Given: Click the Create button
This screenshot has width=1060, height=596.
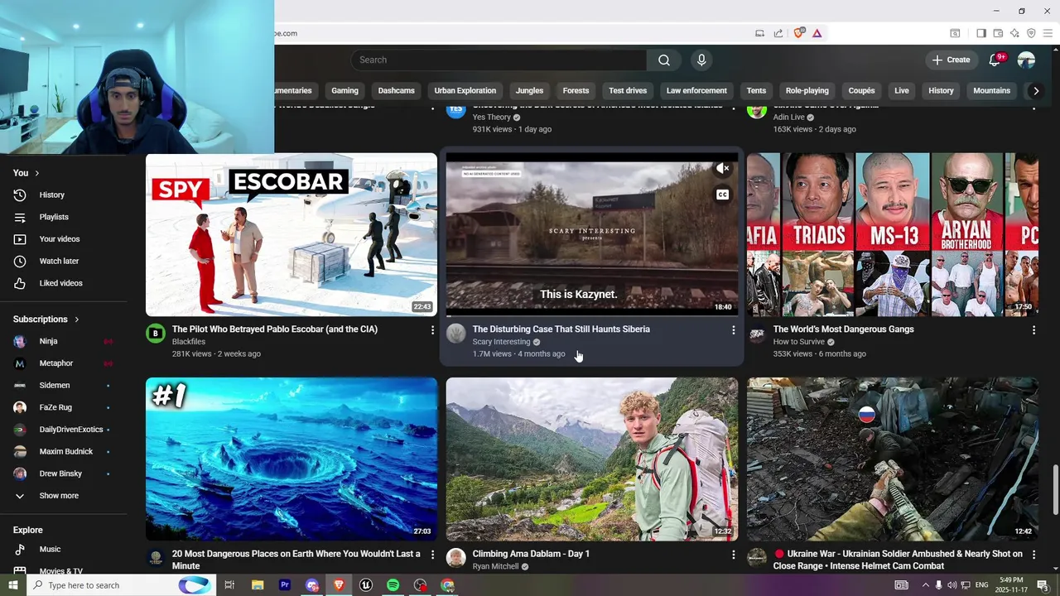Looking at the screenshot, I should [x=950, y=60].
